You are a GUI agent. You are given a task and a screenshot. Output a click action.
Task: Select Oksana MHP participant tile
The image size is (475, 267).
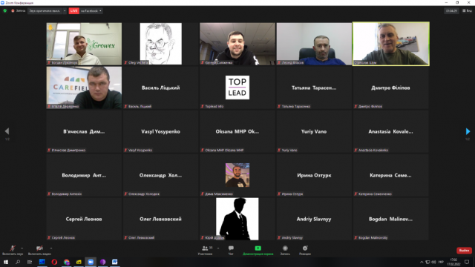(x=237, y=131)
